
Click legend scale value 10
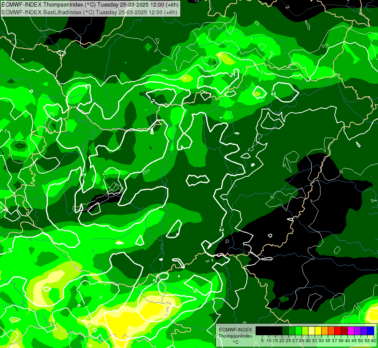269,341
